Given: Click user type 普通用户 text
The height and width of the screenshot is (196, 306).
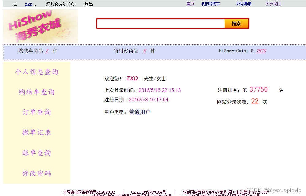Looking at the screenshot, I should click(x=140, y=112).
